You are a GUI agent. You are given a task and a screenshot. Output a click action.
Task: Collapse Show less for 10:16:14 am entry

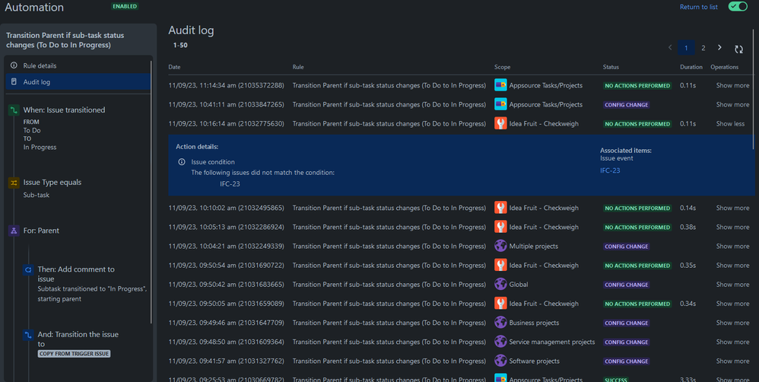click(x=730, y=123)
